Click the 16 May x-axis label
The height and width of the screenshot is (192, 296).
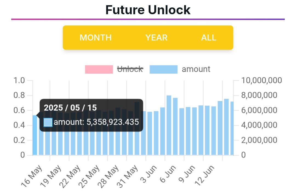coord(32,176)
